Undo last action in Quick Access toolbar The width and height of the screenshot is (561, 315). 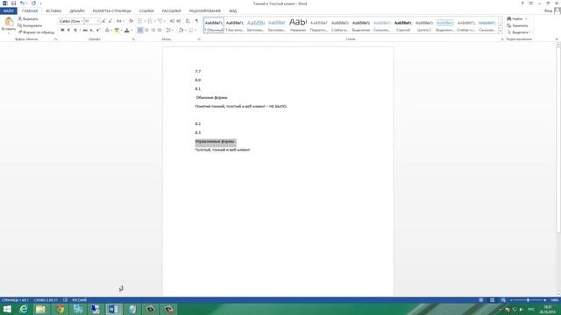(22, 3)
